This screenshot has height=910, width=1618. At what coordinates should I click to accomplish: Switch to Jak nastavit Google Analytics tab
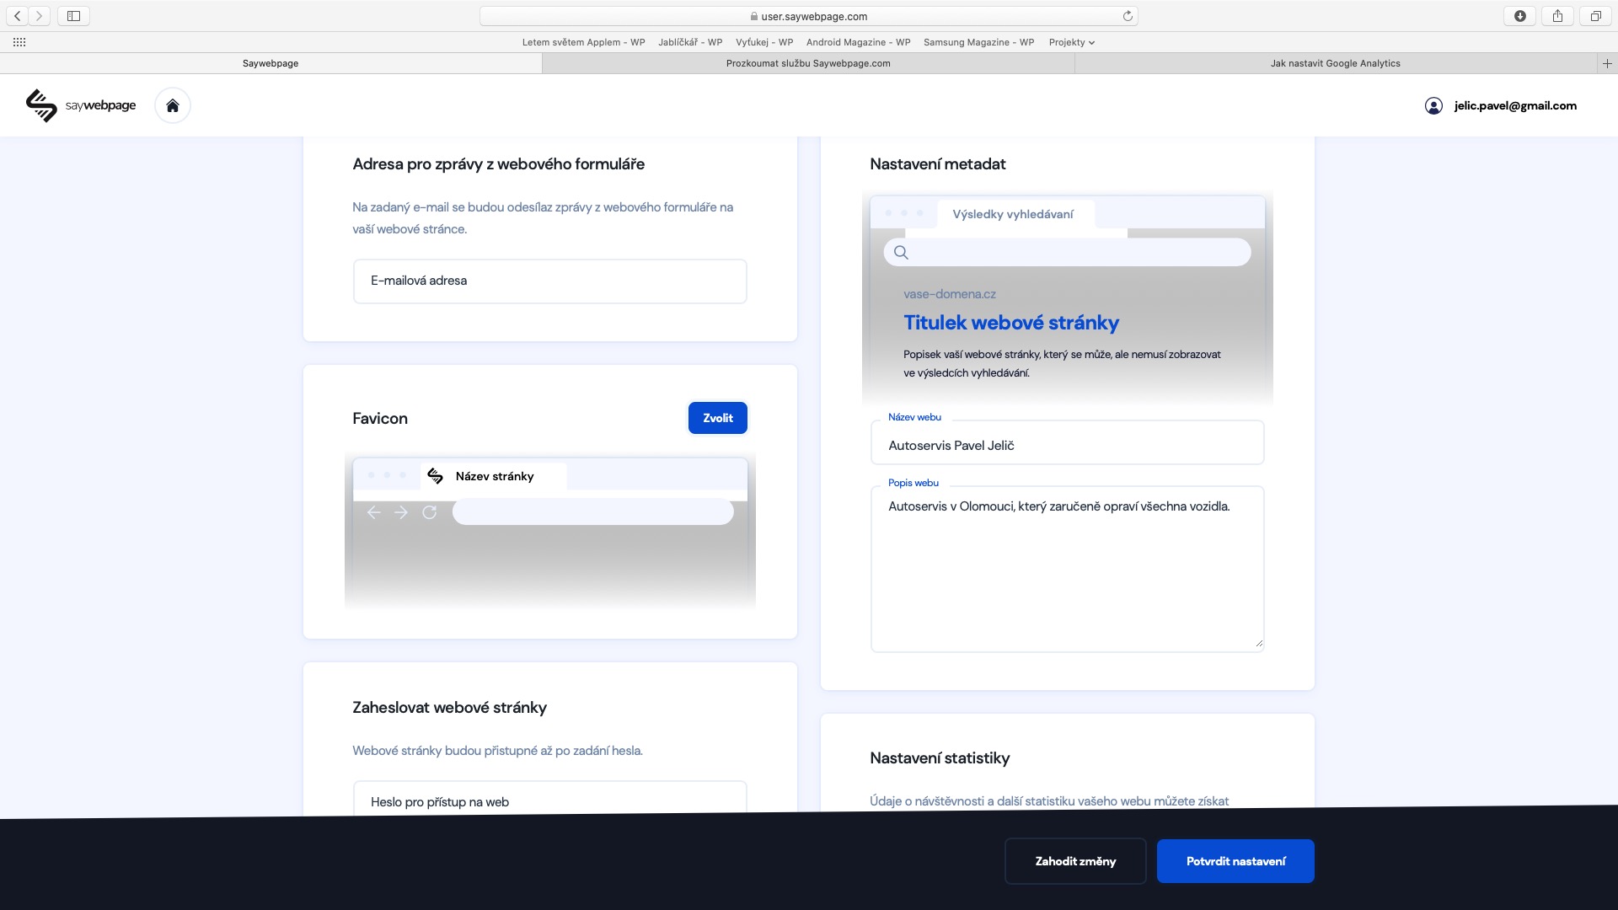(x=1335, y=63)
